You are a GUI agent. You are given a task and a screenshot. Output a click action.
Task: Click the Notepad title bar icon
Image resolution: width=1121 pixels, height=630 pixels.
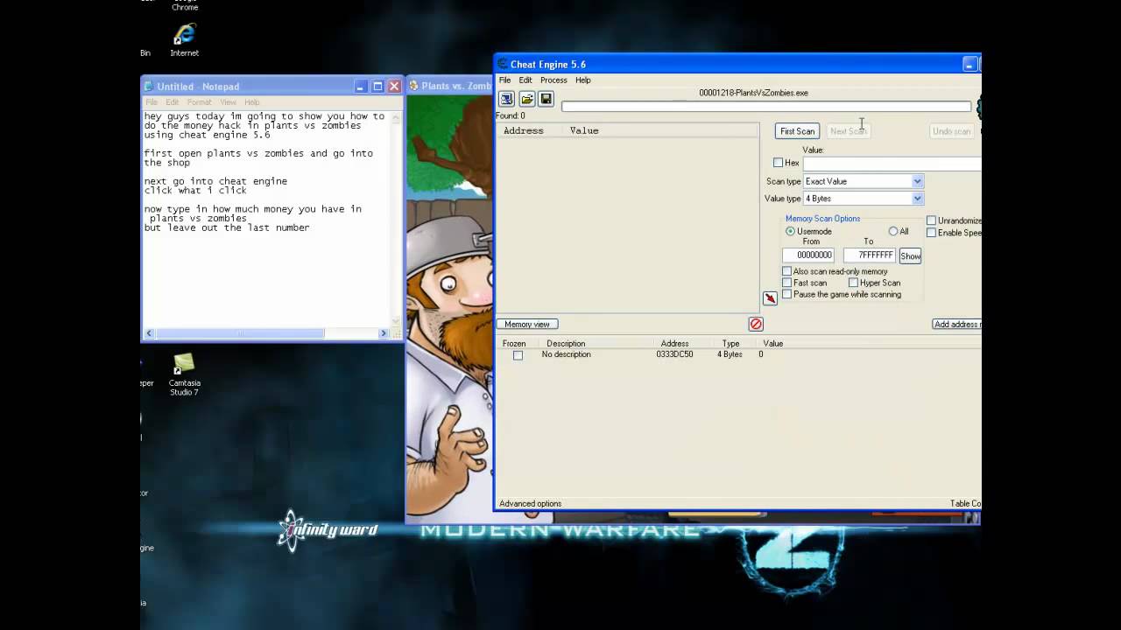[x=149, y=86]
